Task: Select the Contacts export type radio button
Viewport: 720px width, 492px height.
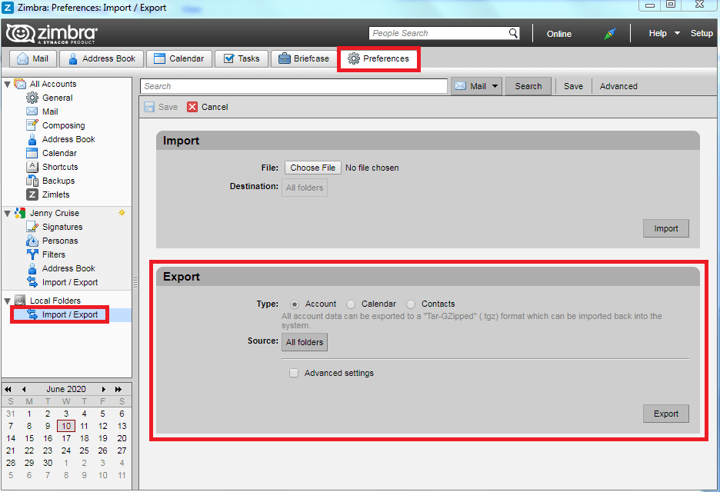Action: tap(411, 304)
